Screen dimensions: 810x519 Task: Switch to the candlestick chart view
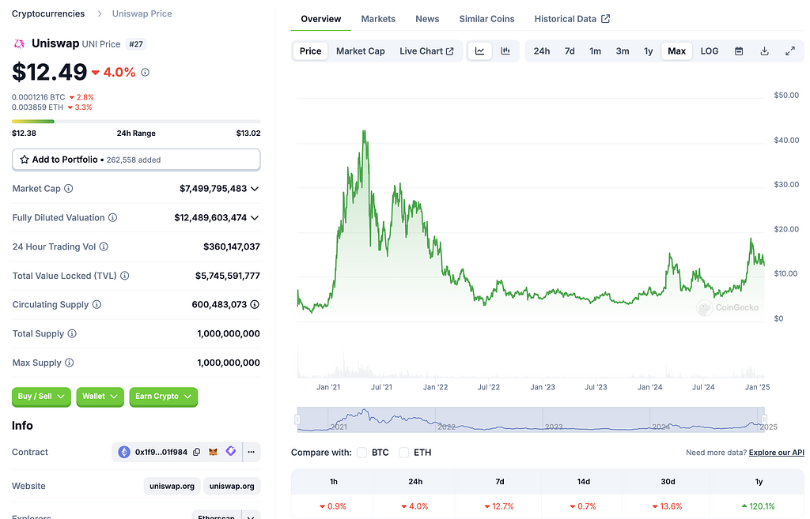[x=505, y=51]
